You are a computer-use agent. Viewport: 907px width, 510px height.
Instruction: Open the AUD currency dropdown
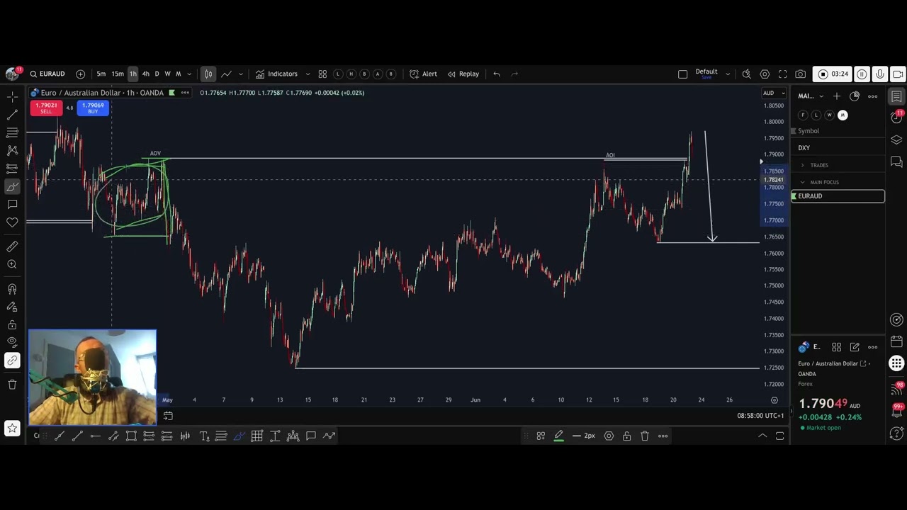click(773, 93)
